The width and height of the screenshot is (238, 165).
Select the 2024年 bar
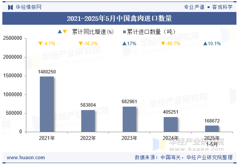[171, 124]
